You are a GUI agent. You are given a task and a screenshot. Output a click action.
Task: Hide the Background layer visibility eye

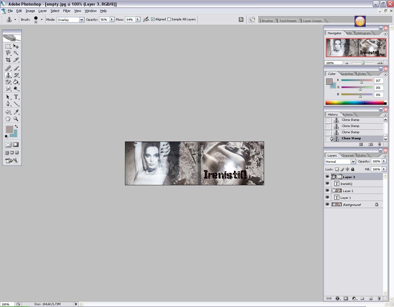[327, 204]
